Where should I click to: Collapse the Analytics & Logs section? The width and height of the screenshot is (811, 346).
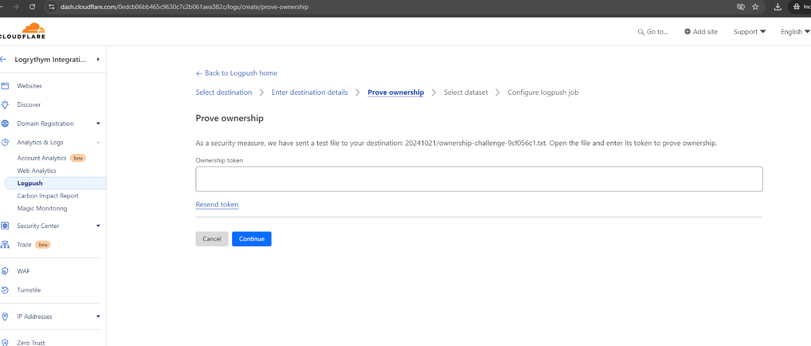[x=98, y=142]
